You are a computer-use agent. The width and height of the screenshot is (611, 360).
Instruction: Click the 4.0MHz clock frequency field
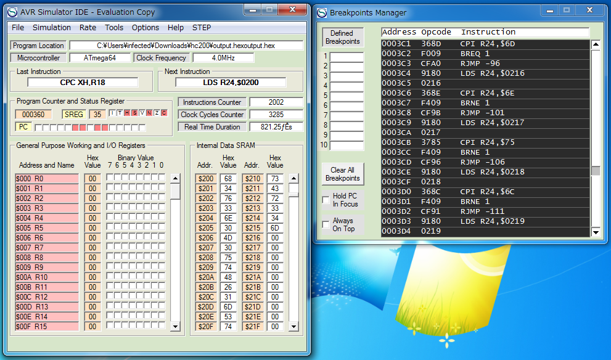coord(223,58)
